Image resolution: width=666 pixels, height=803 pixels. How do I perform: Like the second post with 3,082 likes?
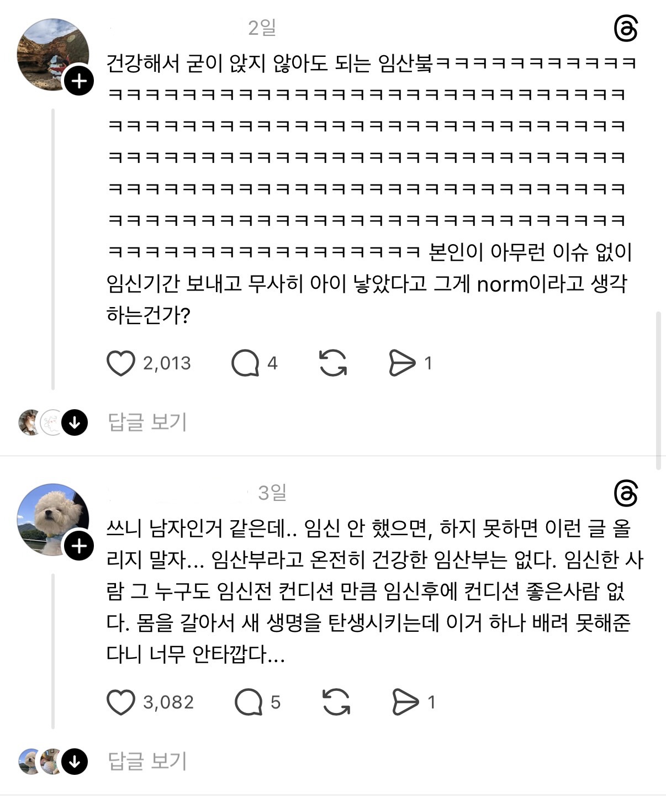[x=121, y=702]
